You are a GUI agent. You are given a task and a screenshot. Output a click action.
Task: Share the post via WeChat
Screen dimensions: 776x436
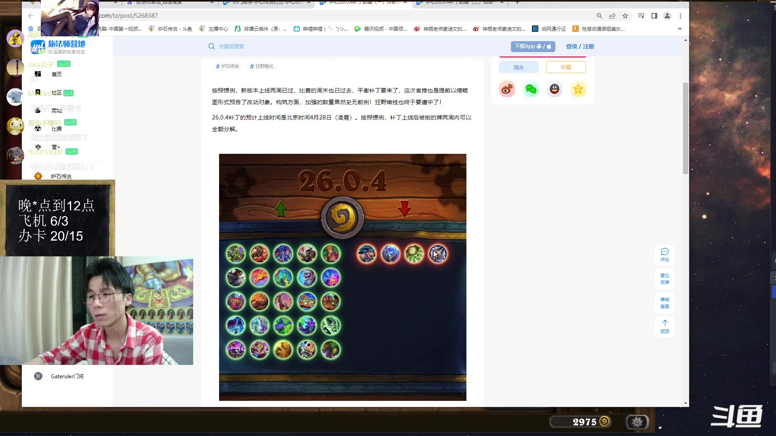coord(531,89)
